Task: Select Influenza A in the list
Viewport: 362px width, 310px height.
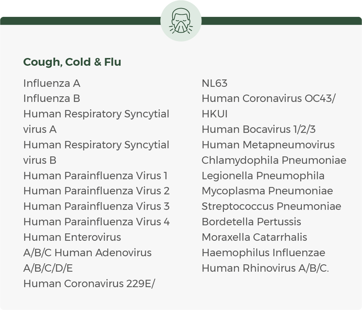Action: [52, 83]
